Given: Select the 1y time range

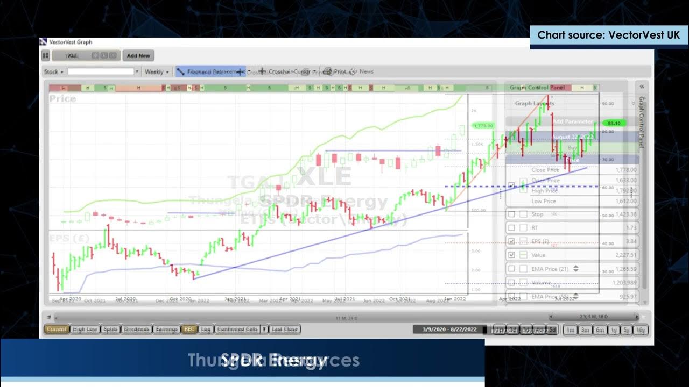Looking at the screenshot, I should pyautogui.click(x=614, y=330).
